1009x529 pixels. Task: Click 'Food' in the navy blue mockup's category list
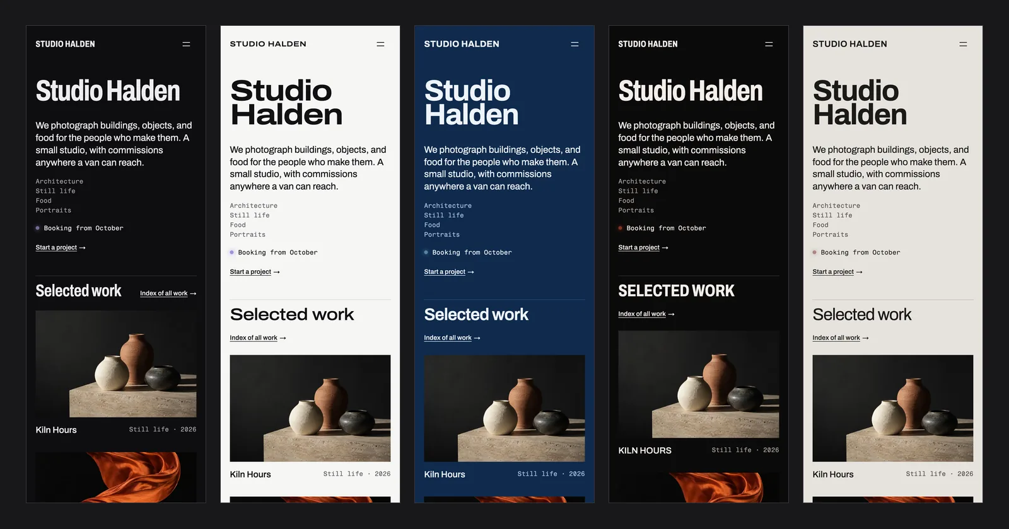(432, 225)
